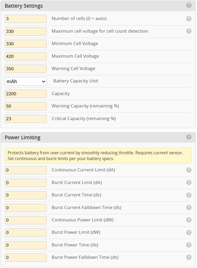Screen dimensions: 197x268
Task: Click the Power Limiting section title
Action: pos(23,138)
